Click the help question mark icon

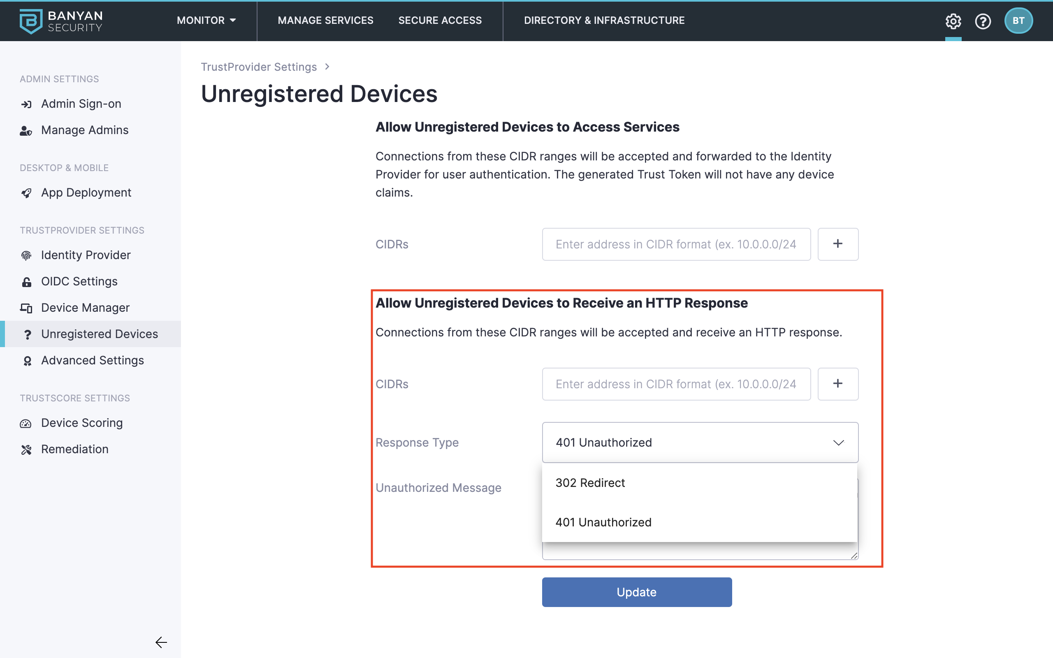[983, 21]
